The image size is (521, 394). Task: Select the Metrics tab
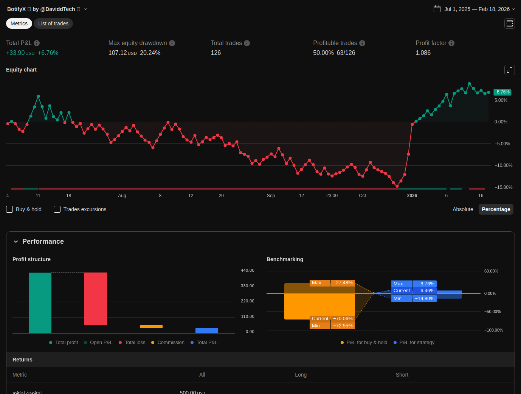click(19, 23)
